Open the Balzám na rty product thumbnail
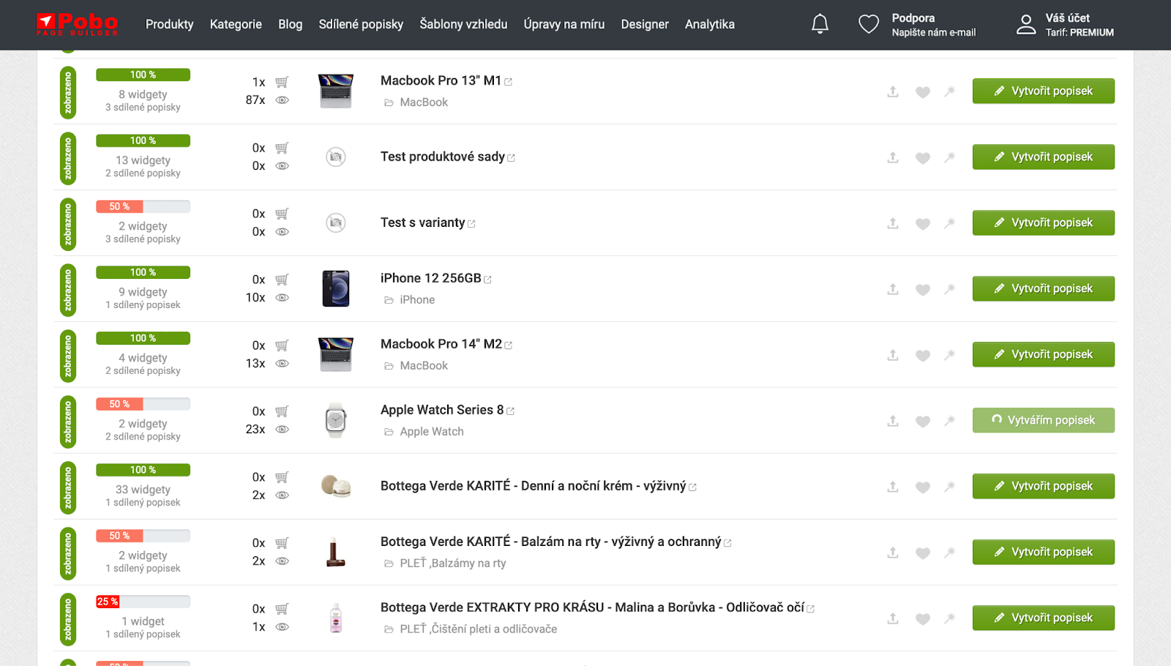 pyautogui.click(x=336, y=552)
